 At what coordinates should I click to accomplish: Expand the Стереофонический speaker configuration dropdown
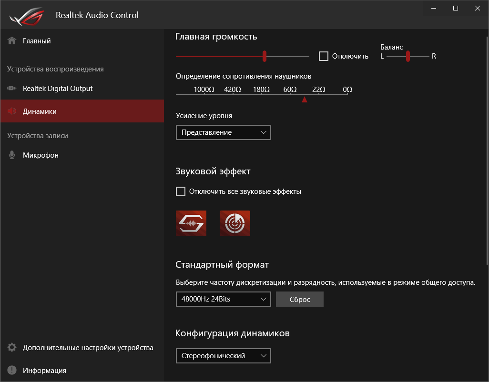223,356
